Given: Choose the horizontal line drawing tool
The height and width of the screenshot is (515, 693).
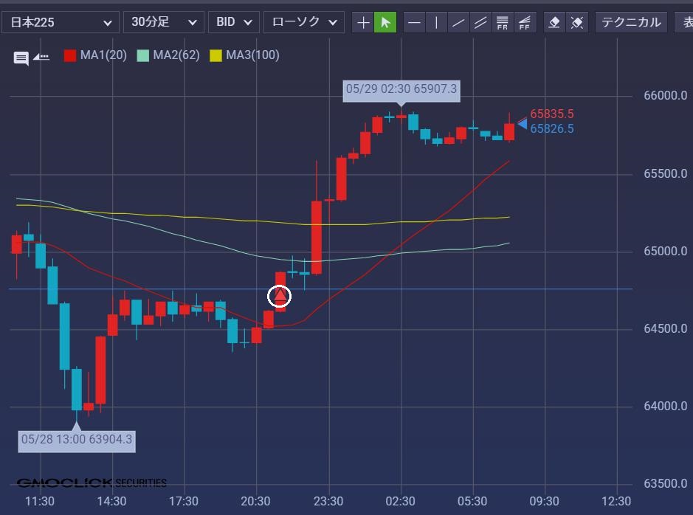Looking at the screenshot, I should pyautogui.click(x=415, y=22).
